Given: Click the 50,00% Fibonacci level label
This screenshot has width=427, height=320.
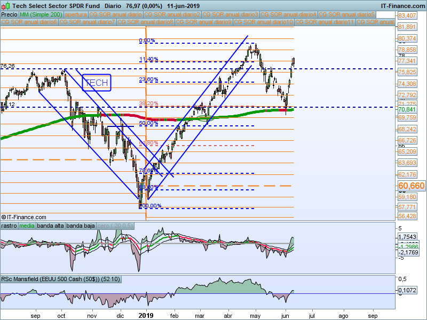Looking at the screenshot, I should tap(148, 123).
